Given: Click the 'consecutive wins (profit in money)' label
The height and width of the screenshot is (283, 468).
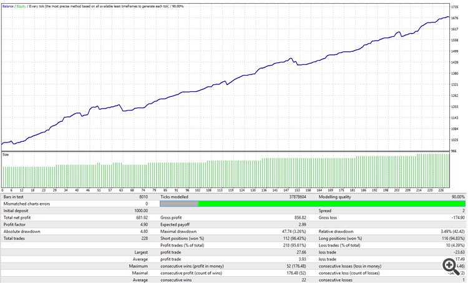Looking at the screenshot, I should click(x=192, y=266).
